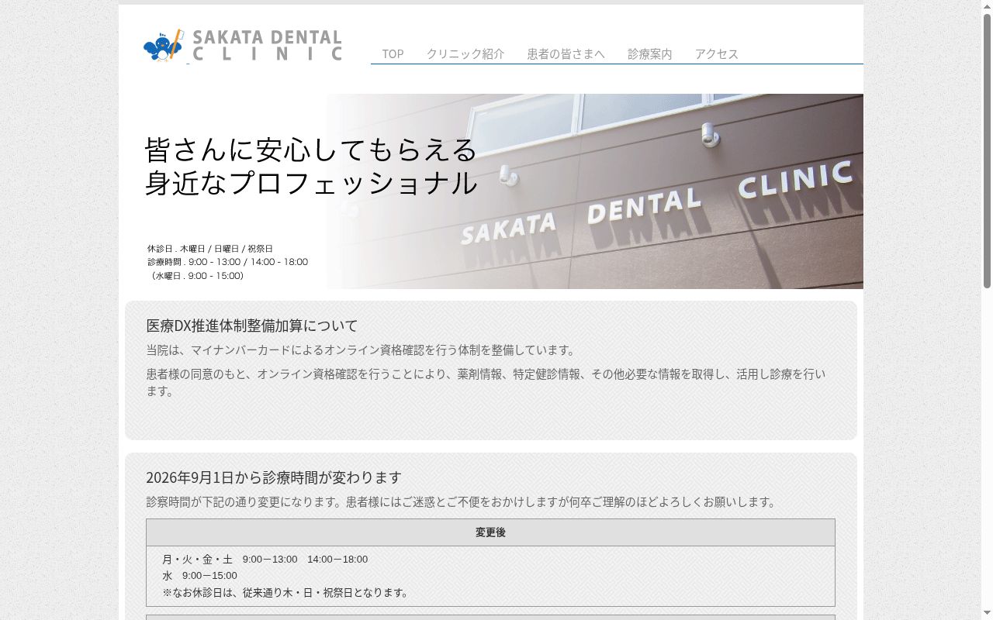The image size is (993, 620).
Task: Click the heading 医療DX推進体制整備加算について
Action: 252,325
